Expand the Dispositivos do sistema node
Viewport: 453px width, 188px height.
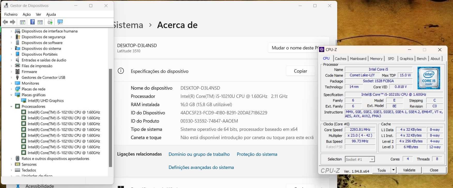point(11,48)
